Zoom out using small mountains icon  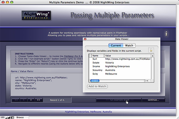click(x=6, y=118)
